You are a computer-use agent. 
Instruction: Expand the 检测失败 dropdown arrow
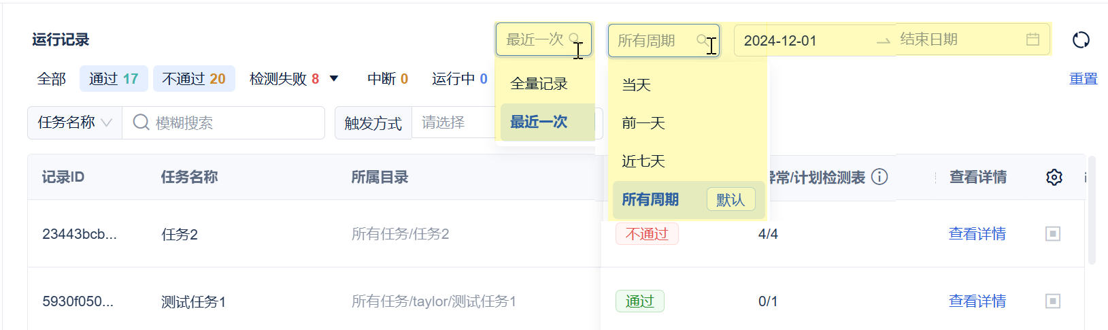click(x=334, y=79)
